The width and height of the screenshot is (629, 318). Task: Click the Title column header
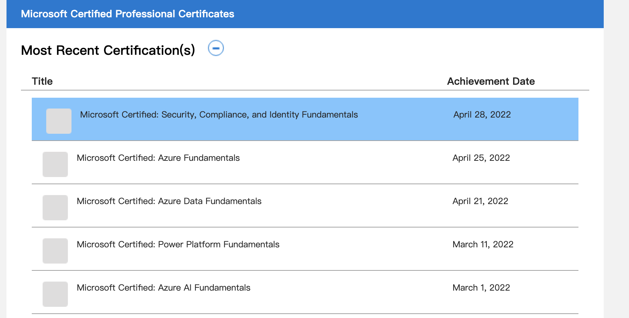click(x=42, y=81)
